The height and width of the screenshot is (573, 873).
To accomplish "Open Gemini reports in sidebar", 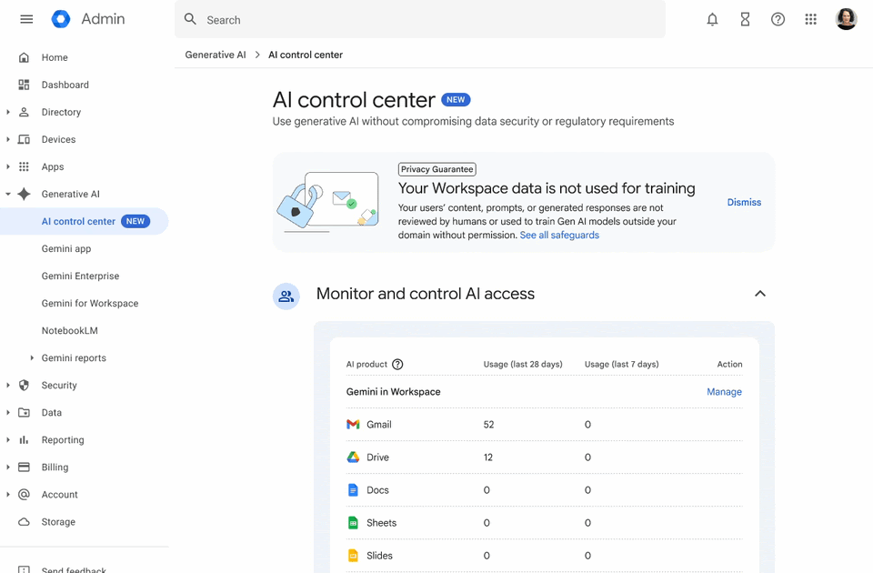I will click(x=74, y=357).
